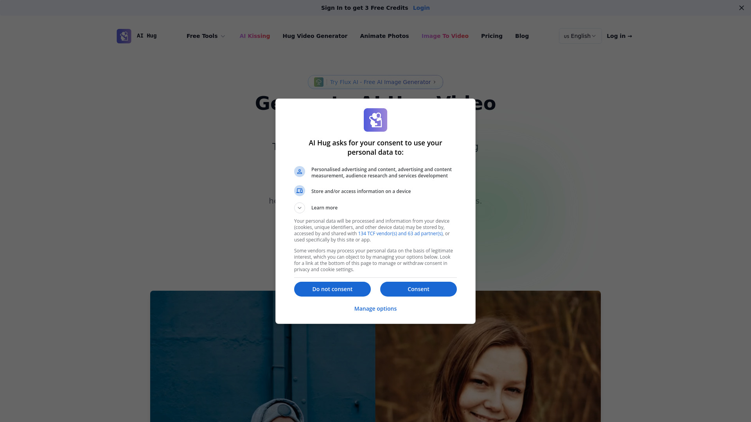Select the AI Kissing menu item
Viewport: 751px width, 422px height.
tap(254, 36)
